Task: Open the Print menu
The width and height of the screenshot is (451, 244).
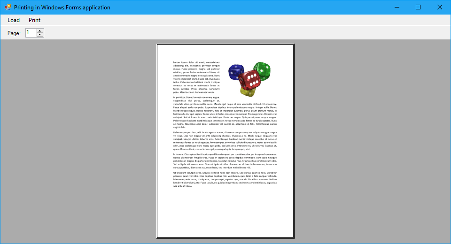Action: [x=34, y=20]
